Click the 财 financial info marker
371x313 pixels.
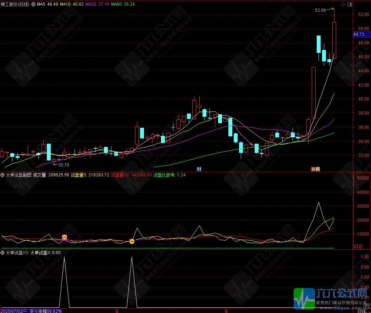point(199,169)
